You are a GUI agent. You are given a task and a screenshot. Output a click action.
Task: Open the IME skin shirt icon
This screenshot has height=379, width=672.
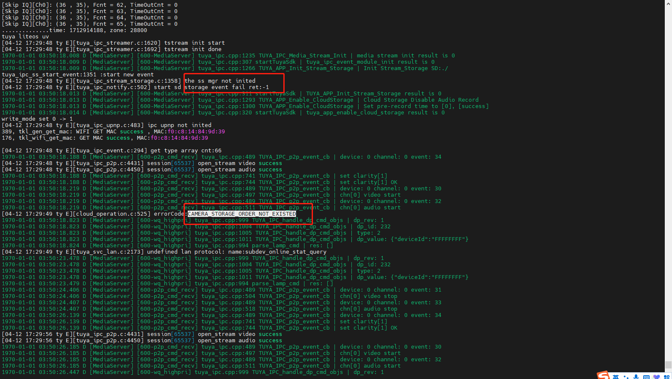(x=656, y=376)
